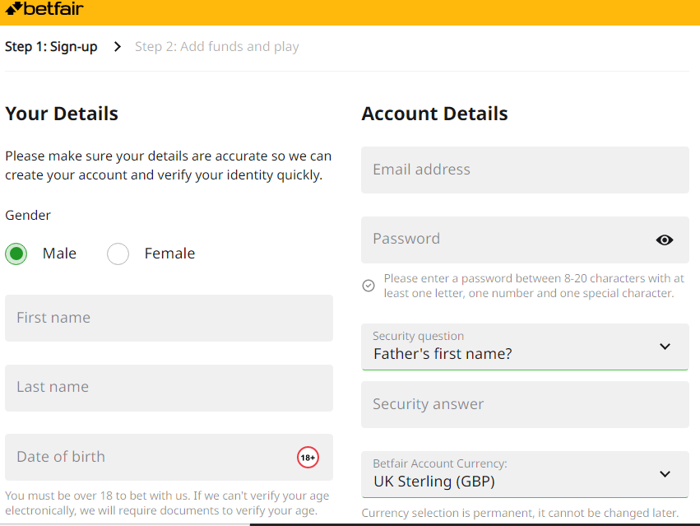Click the Email address field
This screenshot has width=700, height=526.
(525, 170)
